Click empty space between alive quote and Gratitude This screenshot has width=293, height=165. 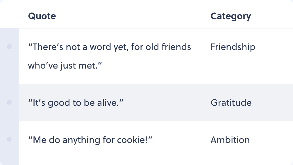click(x=167, y=103)
